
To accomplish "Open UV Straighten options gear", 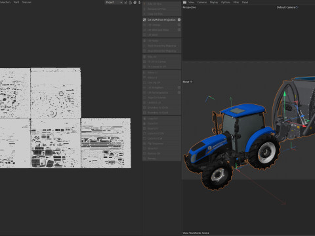I will (179, 87).
